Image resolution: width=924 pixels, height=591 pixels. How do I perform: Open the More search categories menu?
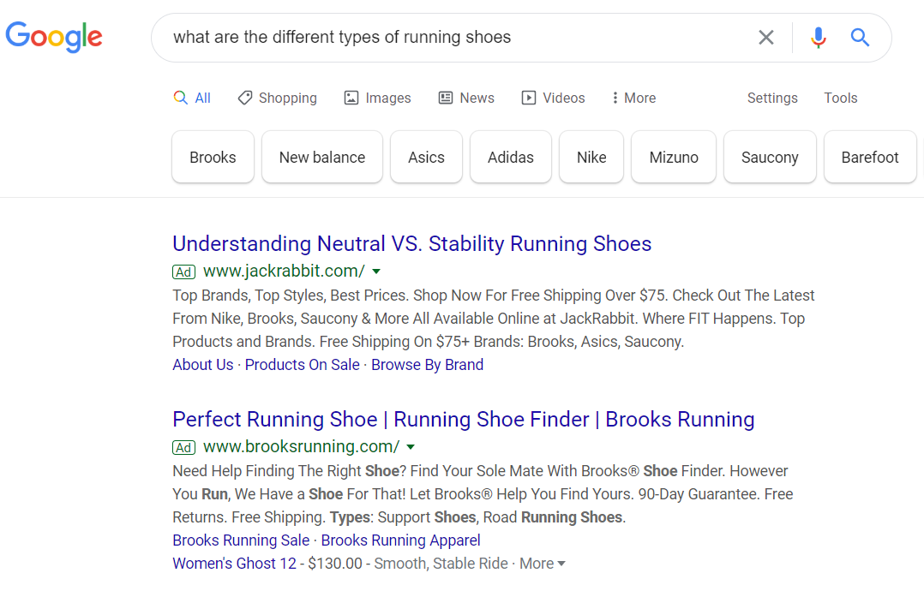click(x=633, y=98)
